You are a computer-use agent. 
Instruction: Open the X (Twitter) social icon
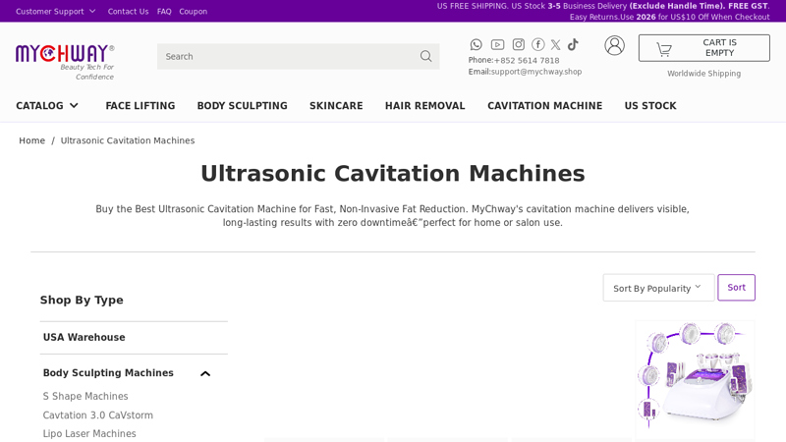click(555, 44)
